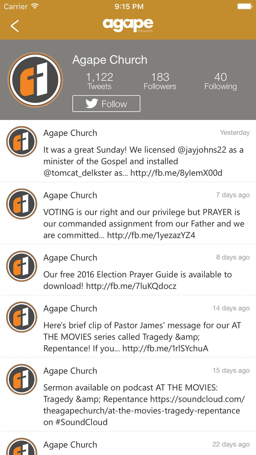This screenshot has width=256, height=455.
Task: Tap avatar on the 22 days ago tweet
Action: point(22,448)
